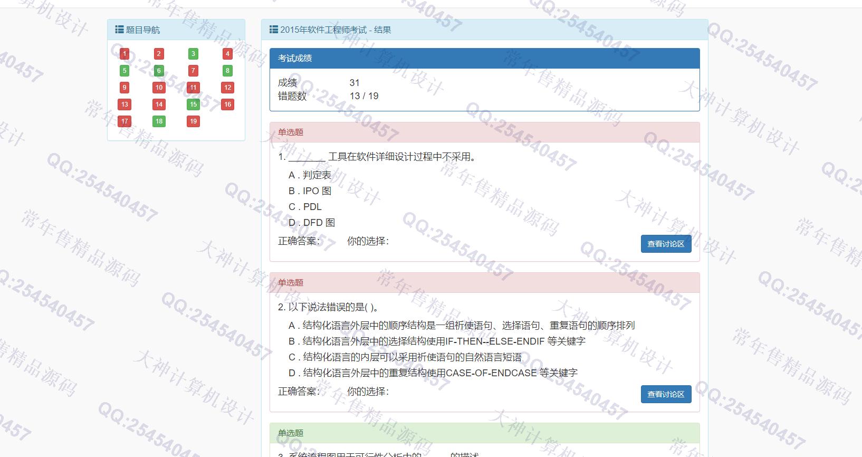862x457 pixels.
Task: Go to question 9 badge
Action: 124,88
